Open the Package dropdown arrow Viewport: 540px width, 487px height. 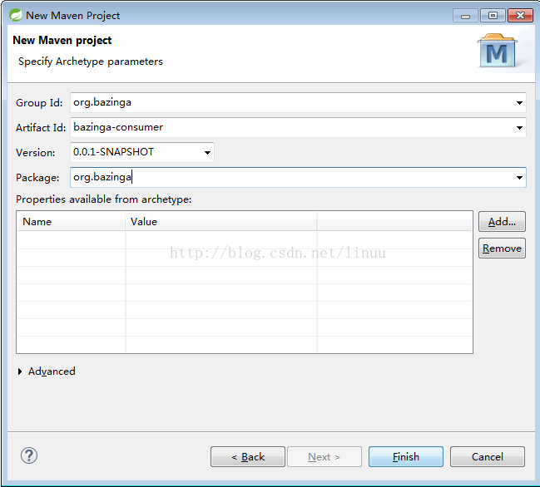pyautogui.click(x=519, y=178)
